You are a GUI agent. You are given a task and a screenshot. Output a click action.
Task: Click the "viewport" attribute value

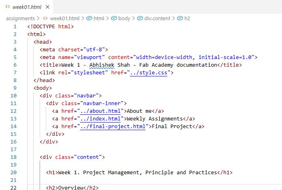click(x=89, y=57)
